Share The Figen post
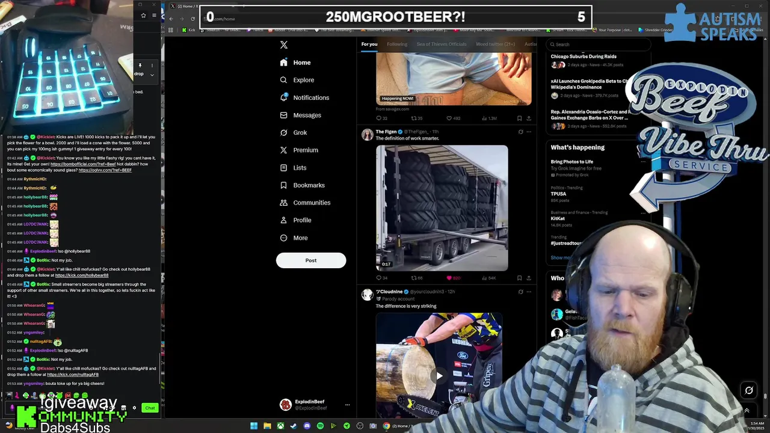Image resolution: width=770 pixels, height=433 pixels. click(529, 278)
